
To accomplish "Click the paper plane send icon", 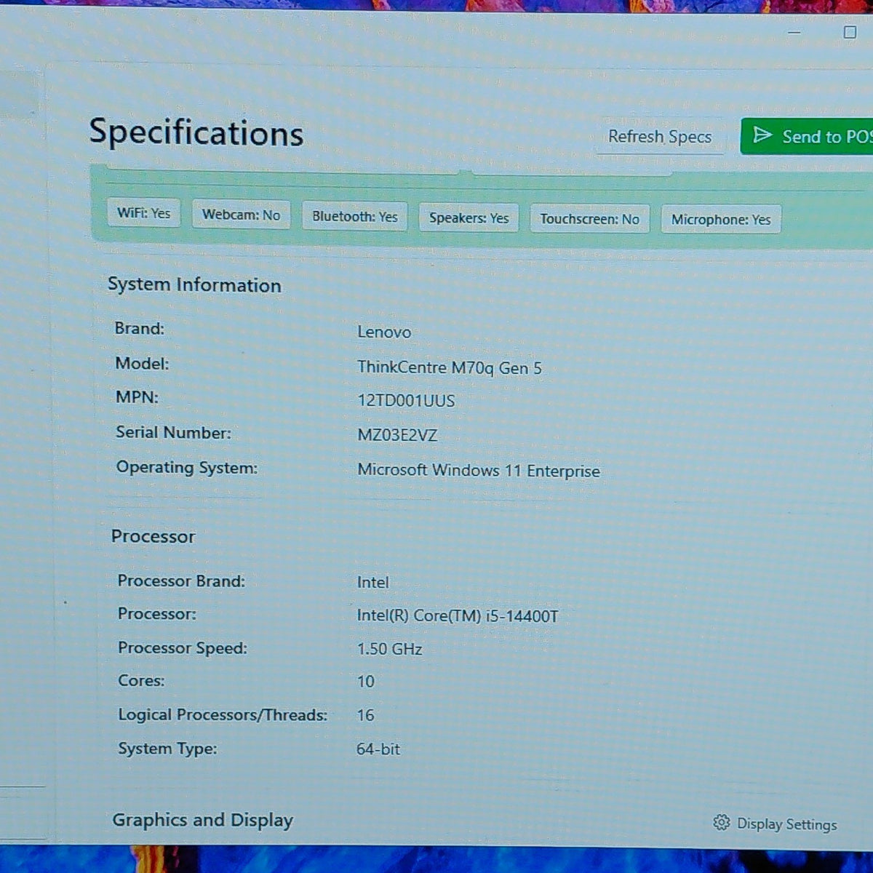I will [x=762, y=135].
